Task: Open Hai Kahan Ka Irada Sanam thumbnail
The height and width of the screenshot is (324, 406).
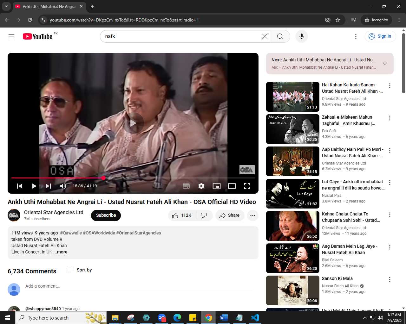Action: (293, 97)
